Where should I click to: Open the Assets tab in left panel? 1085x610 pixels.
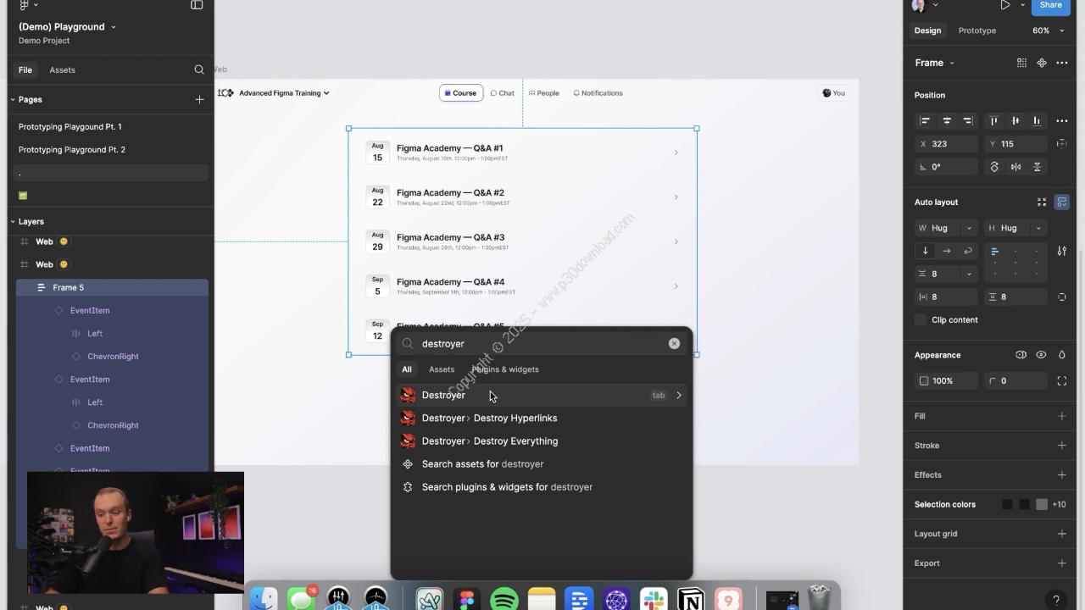tap(62, 69)
